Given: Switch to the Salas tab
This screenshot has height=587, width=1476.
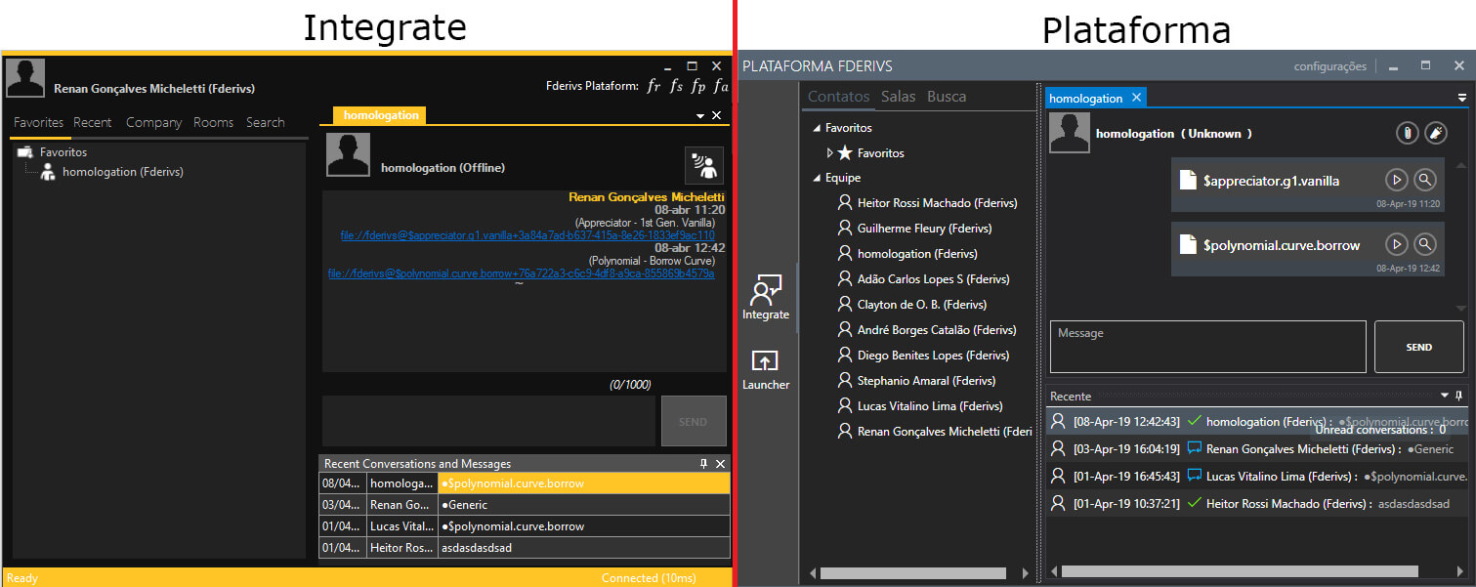Looking at the screenshot, I should tap(898, 97).
